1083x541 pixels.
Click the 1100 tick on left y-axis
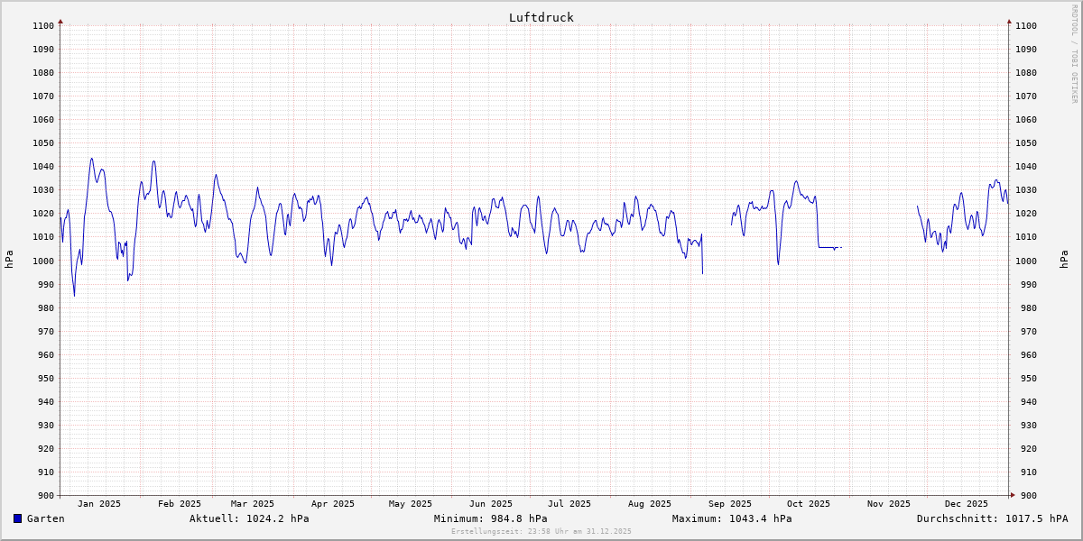point(43,25)
